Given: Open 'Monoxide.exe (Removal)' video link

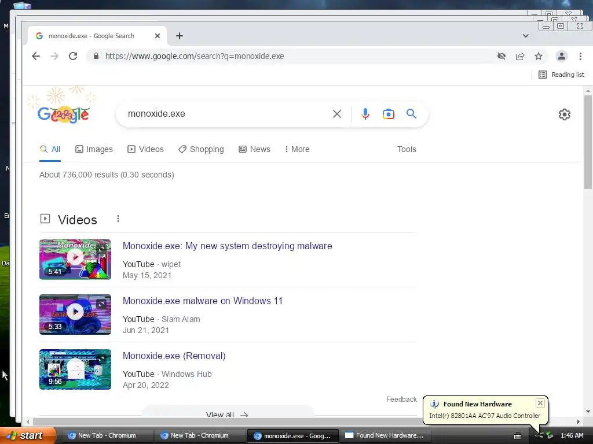Looking at the screenshot, I should click(x=174, y=356).
